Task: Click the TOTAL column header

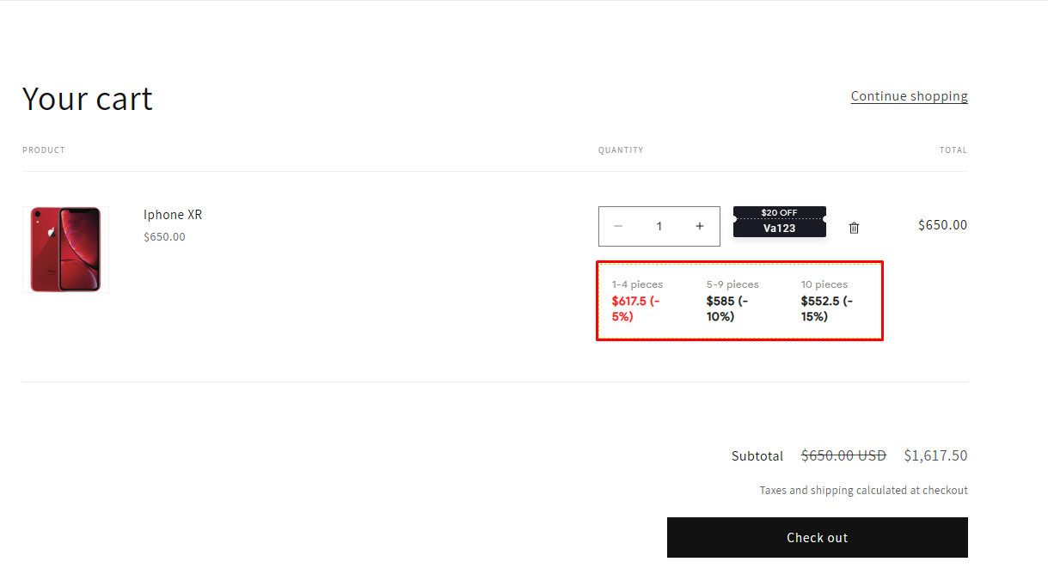Action: coord(953,150)
